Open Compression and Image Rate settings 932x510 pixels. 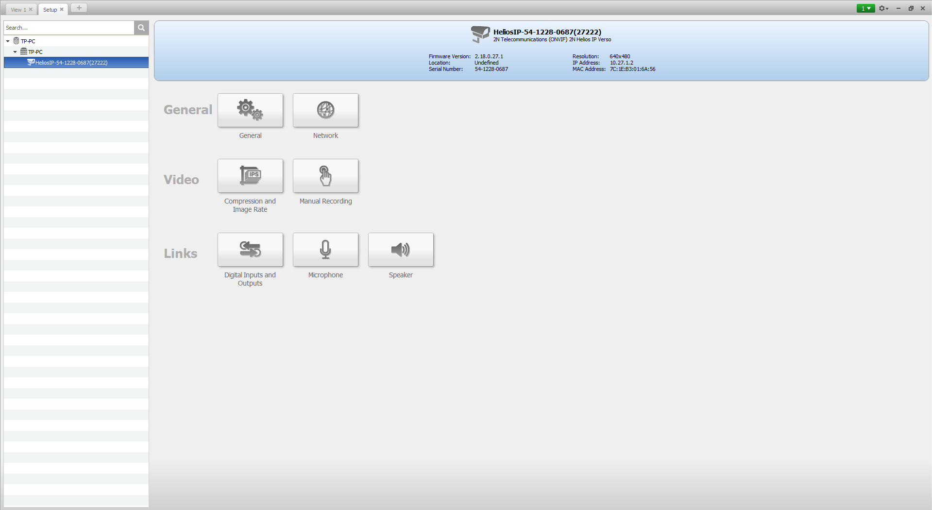(x=250, y=176)
